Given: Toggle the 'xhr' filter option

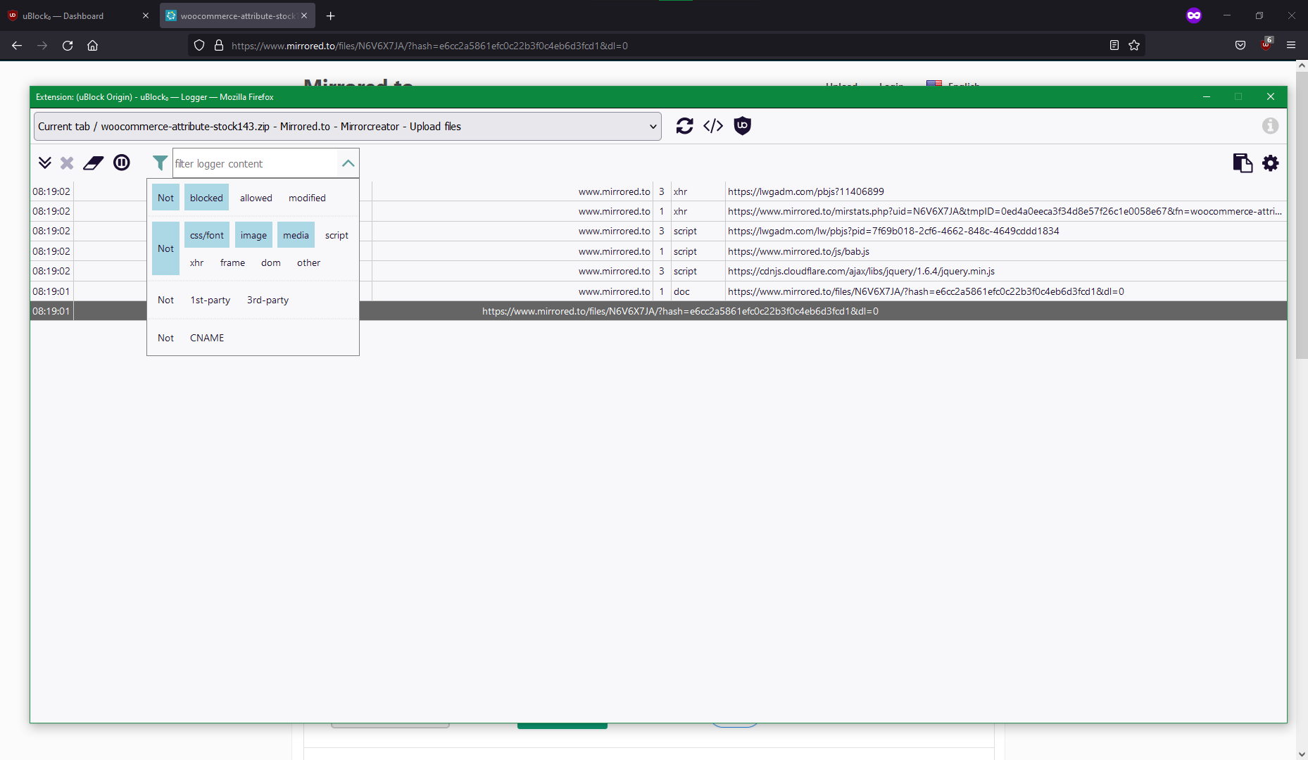Looking at the screenshot, I should [x=196, y=262].
